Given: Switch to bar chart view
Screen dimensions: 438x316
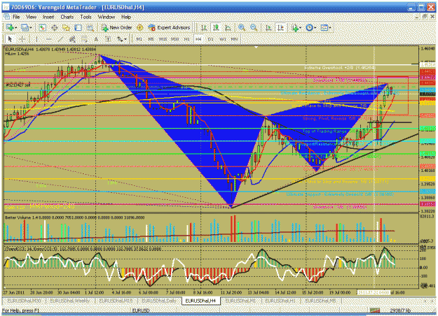Looking at the screenshot, I should pos(204,27).
